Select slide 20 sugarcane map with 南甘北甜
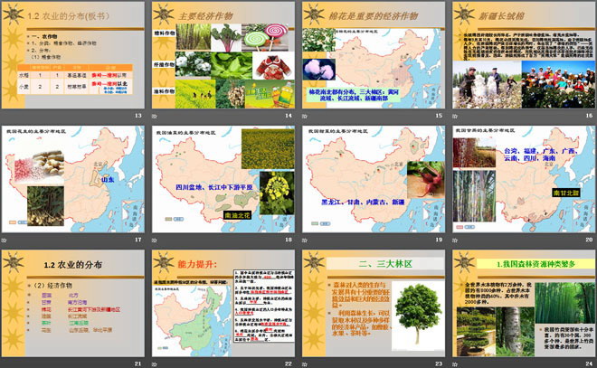 coord(524,179)
